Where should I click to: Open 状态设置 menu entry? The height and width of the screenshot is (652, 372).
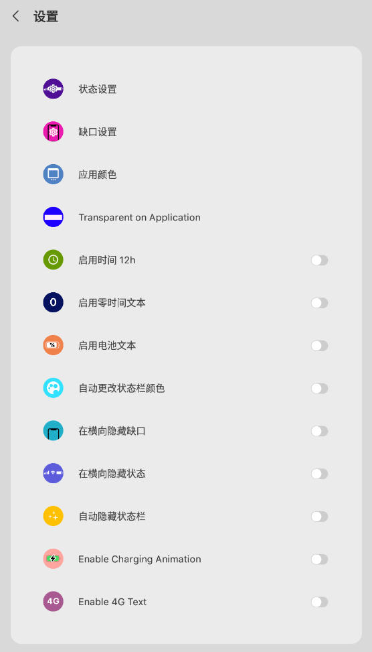click(x=186, y=88)
